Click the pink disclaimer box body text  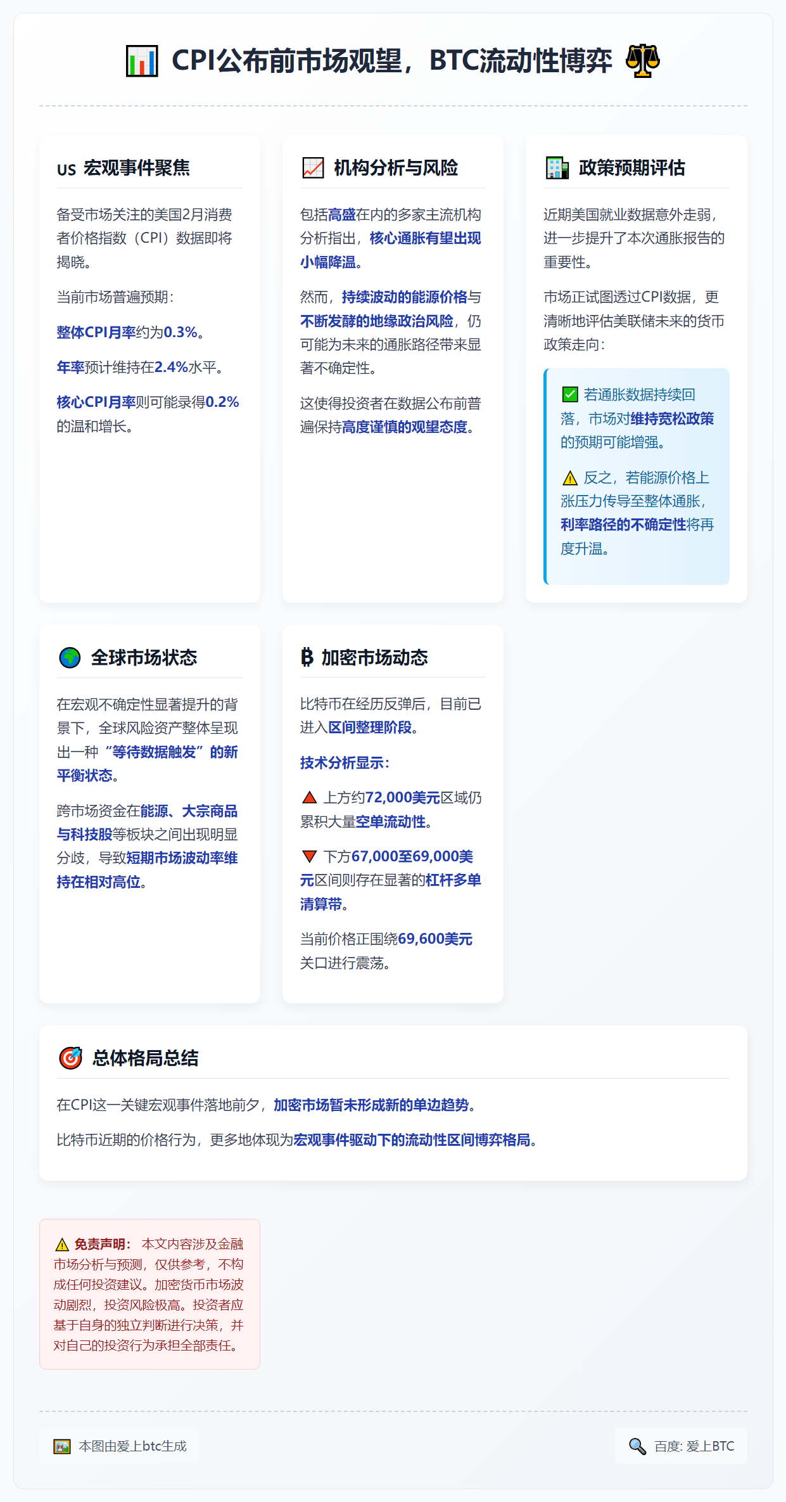149,1294
